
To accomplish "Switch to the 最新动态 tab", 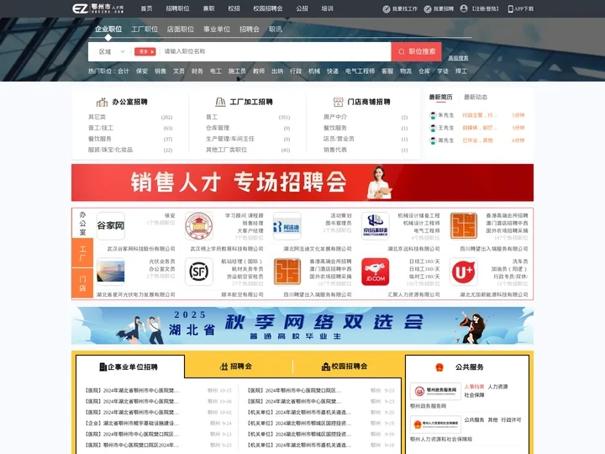I will 476,97.
